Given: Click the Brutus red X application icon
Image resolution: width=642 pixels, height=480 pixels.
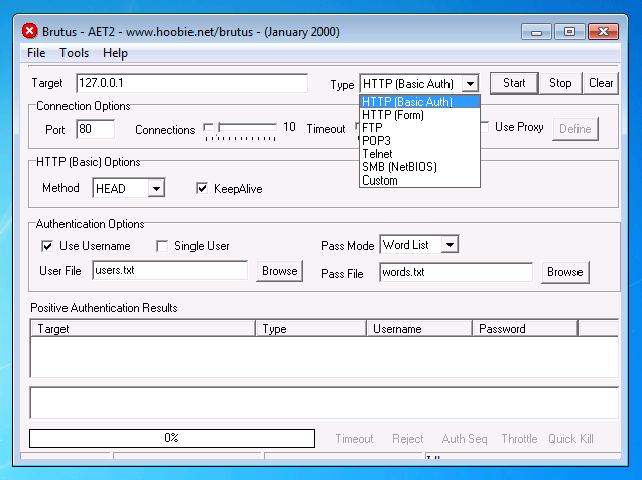Looking at the screenshot, I should (x=30, y=32).
